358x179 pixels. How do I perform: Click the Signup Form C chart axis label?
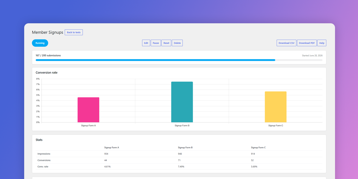click(276, 126)
